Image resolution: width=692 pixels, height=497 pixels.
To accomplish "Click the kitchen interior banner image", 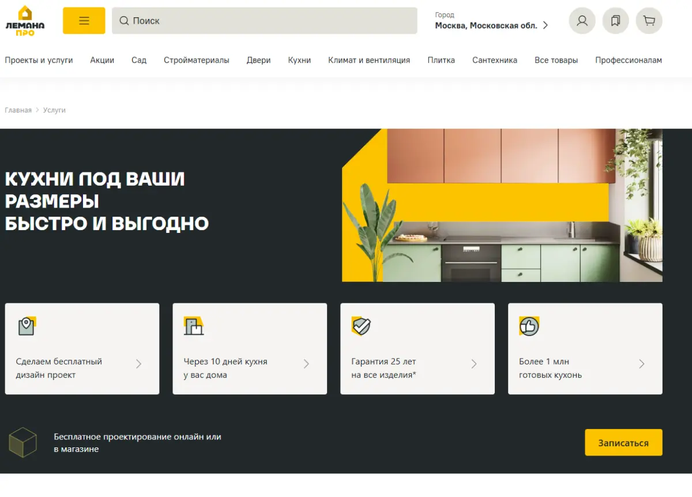I will tap(502, 205).
